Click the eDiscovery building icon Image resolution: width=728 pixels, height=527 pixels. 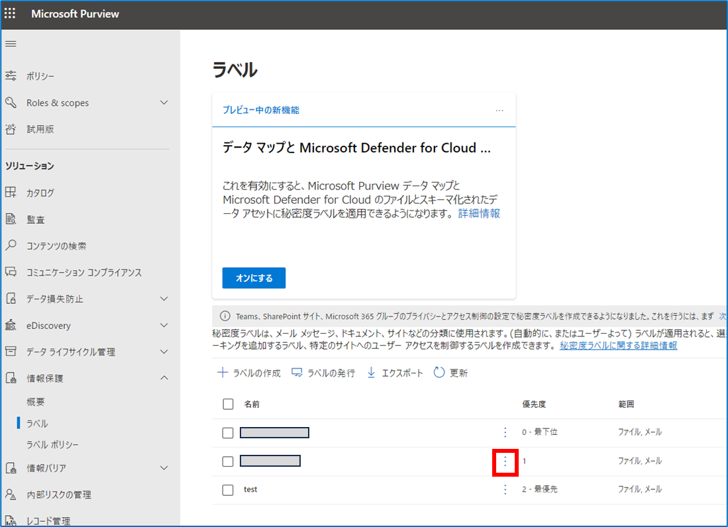[x=11, y=324]
